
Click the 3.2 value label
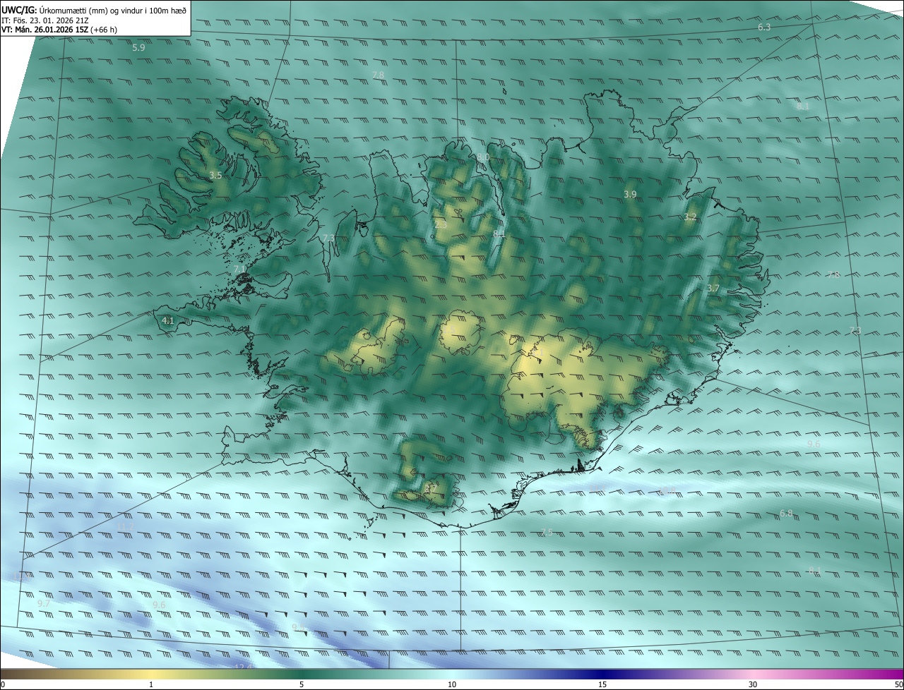tap(690, 217)
